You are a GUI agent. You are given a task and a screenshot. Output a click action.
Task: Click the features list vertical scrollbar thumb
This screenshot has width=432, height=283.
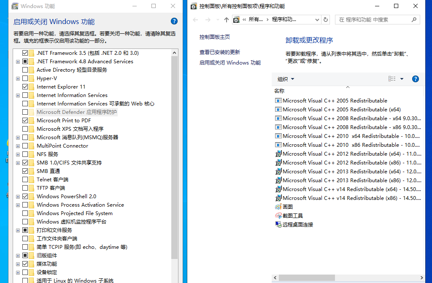click(x=174, y=158)
